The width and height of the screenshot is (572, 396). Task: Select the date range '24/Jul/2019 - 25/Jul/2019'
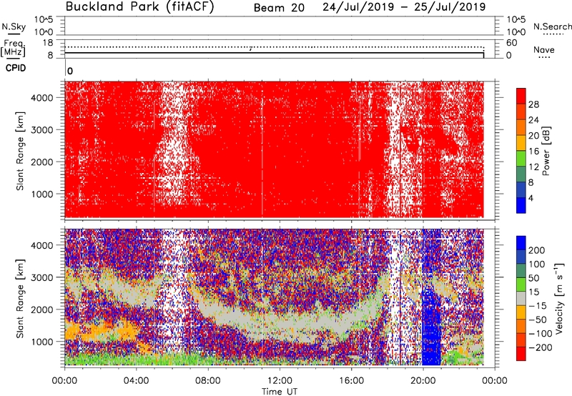(x=404, y=7)
